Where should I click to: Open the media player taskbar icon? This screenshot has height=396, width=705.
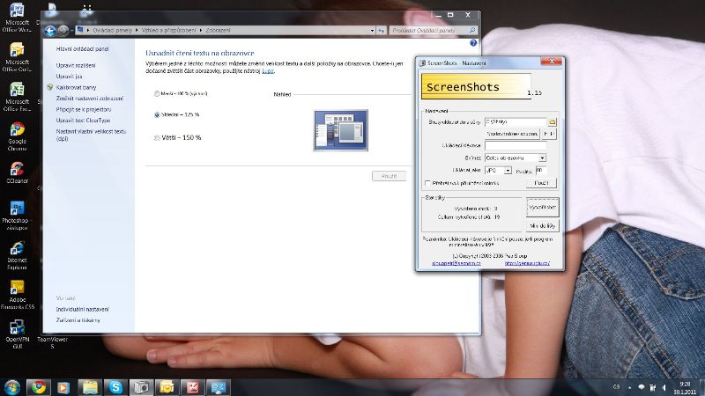[63, 387]
